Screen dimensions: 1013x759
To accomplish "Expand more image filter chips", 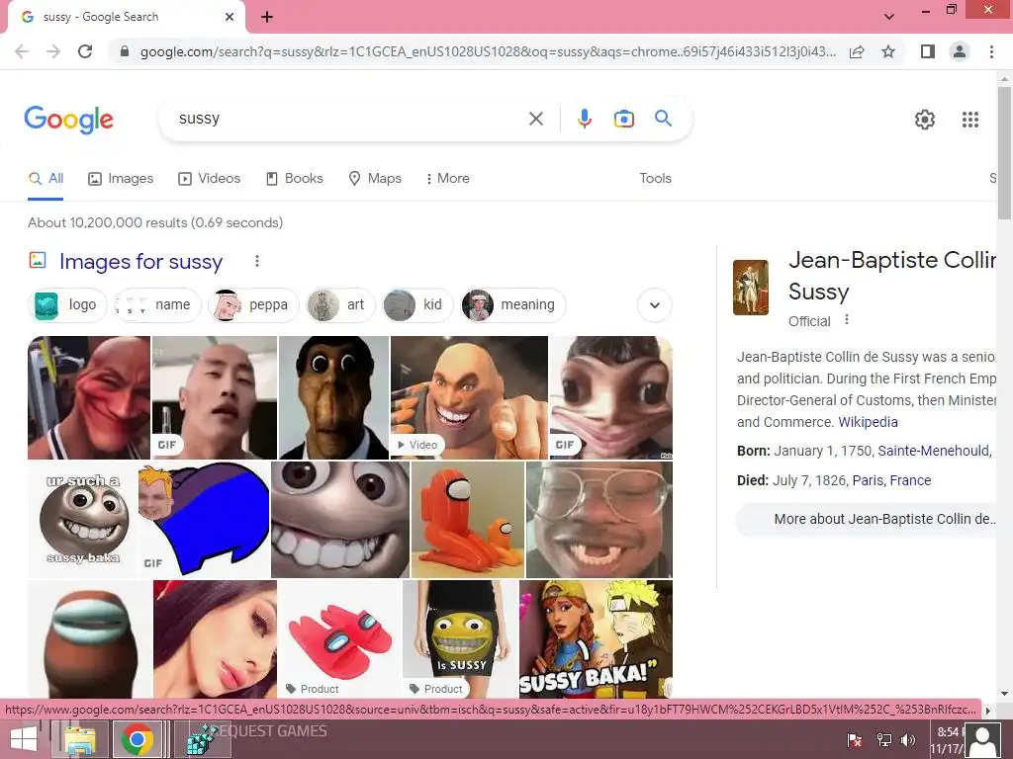I will 655,305.
